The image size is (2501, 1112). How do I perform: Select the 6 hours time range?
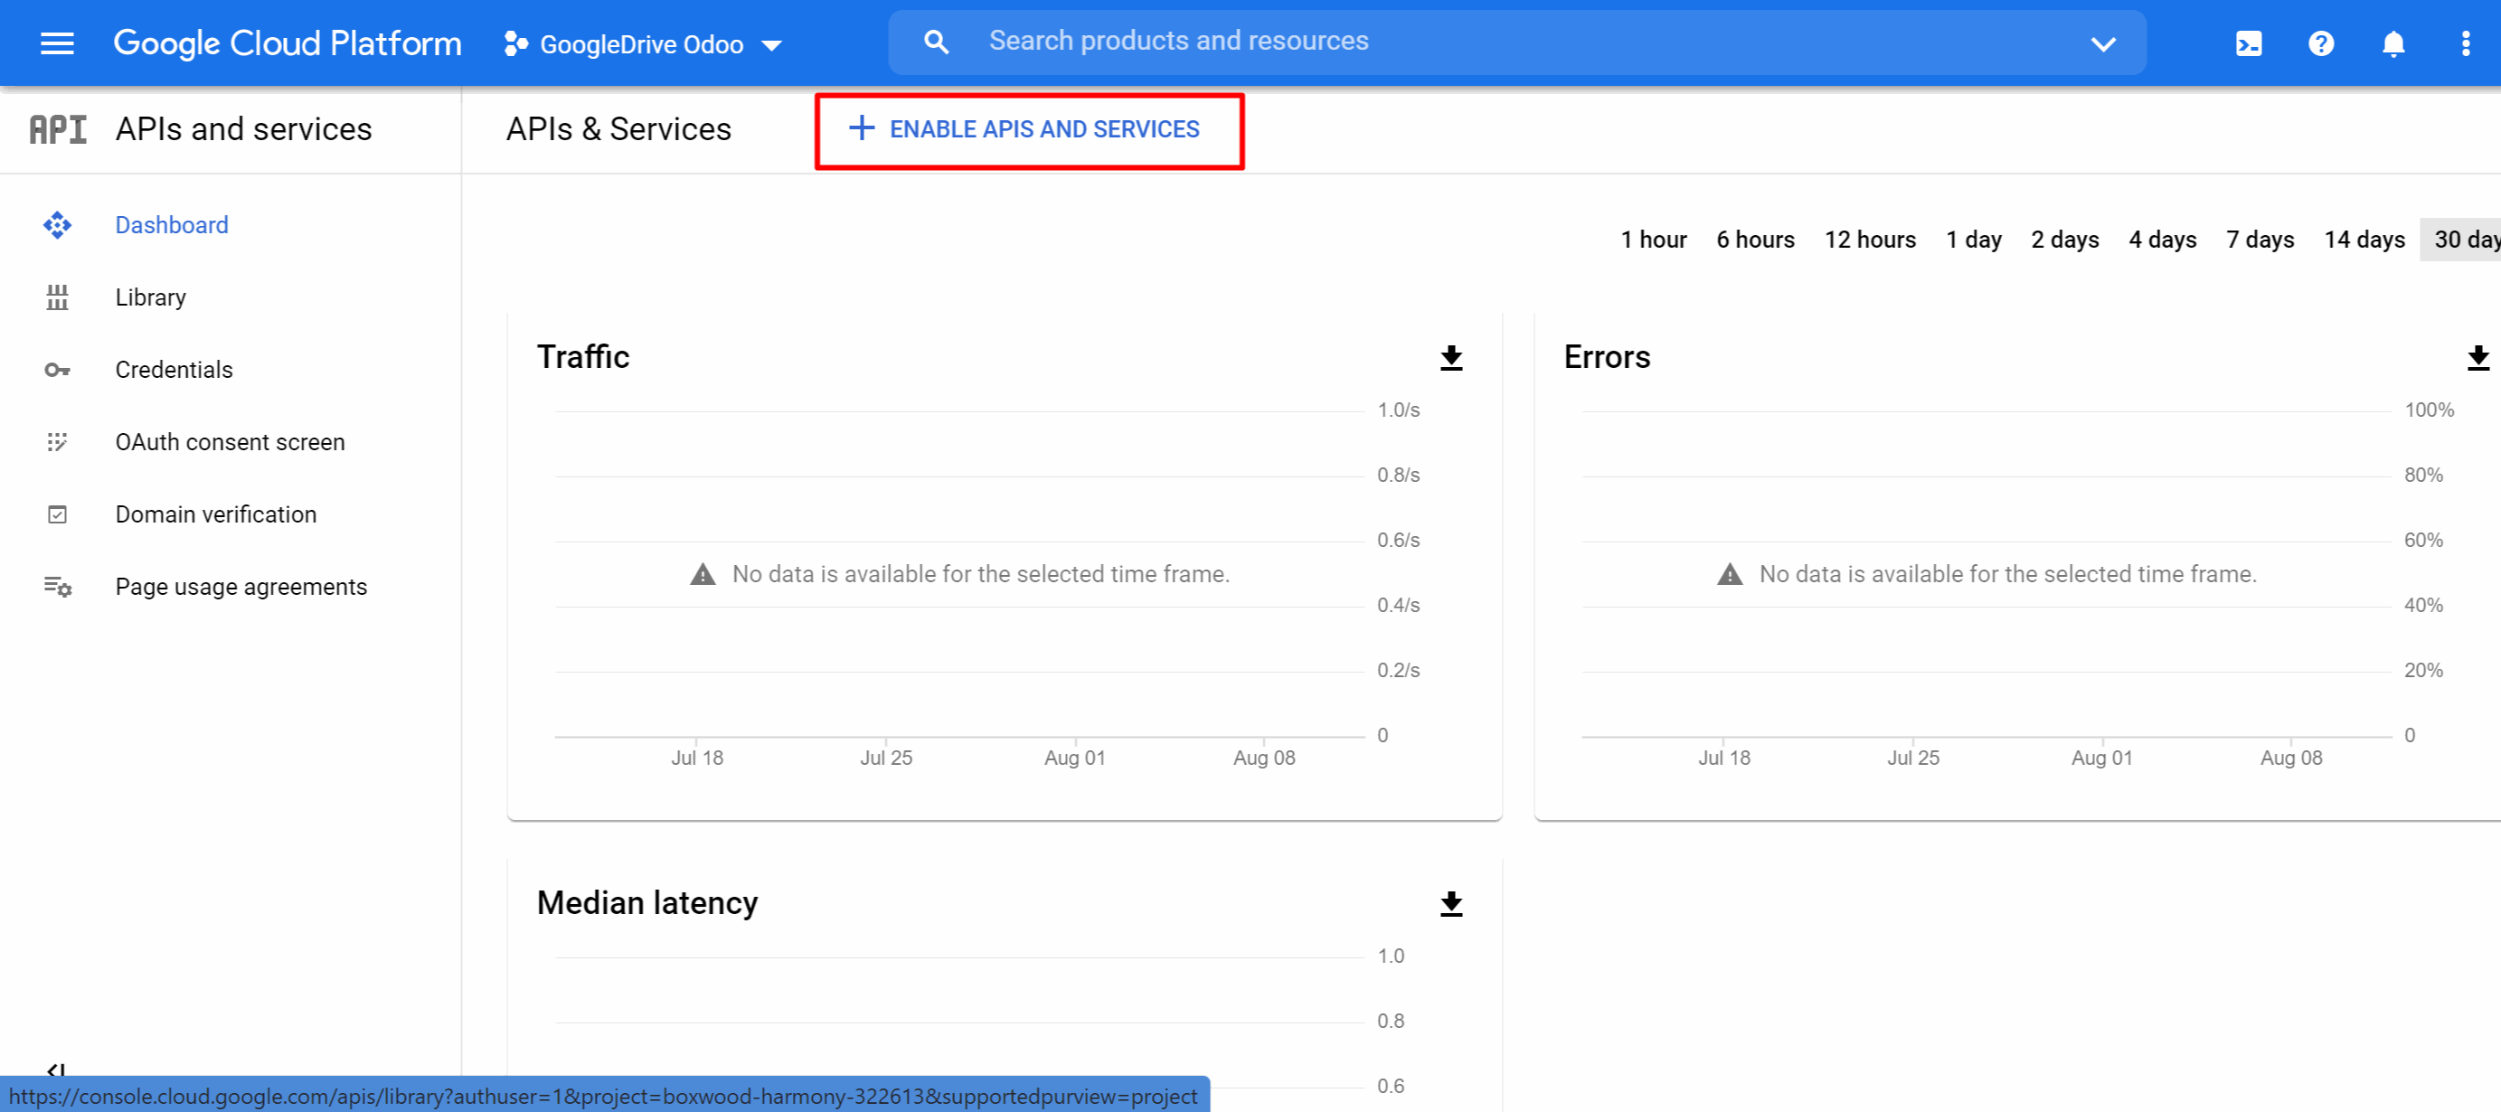click(1755, 240)
